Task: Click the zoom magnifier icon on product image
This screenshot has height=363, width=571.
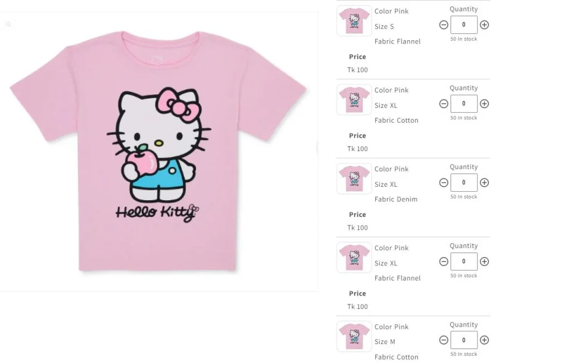Action: (x=8, y=24)
